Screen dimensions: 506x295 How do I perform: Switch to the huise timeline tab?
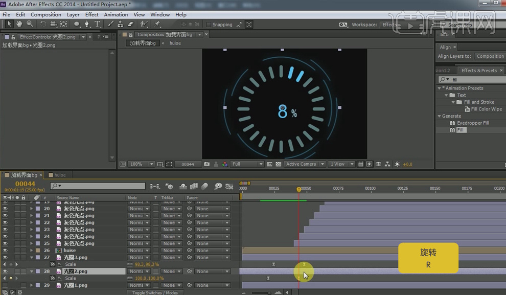[x=60, y=175]
